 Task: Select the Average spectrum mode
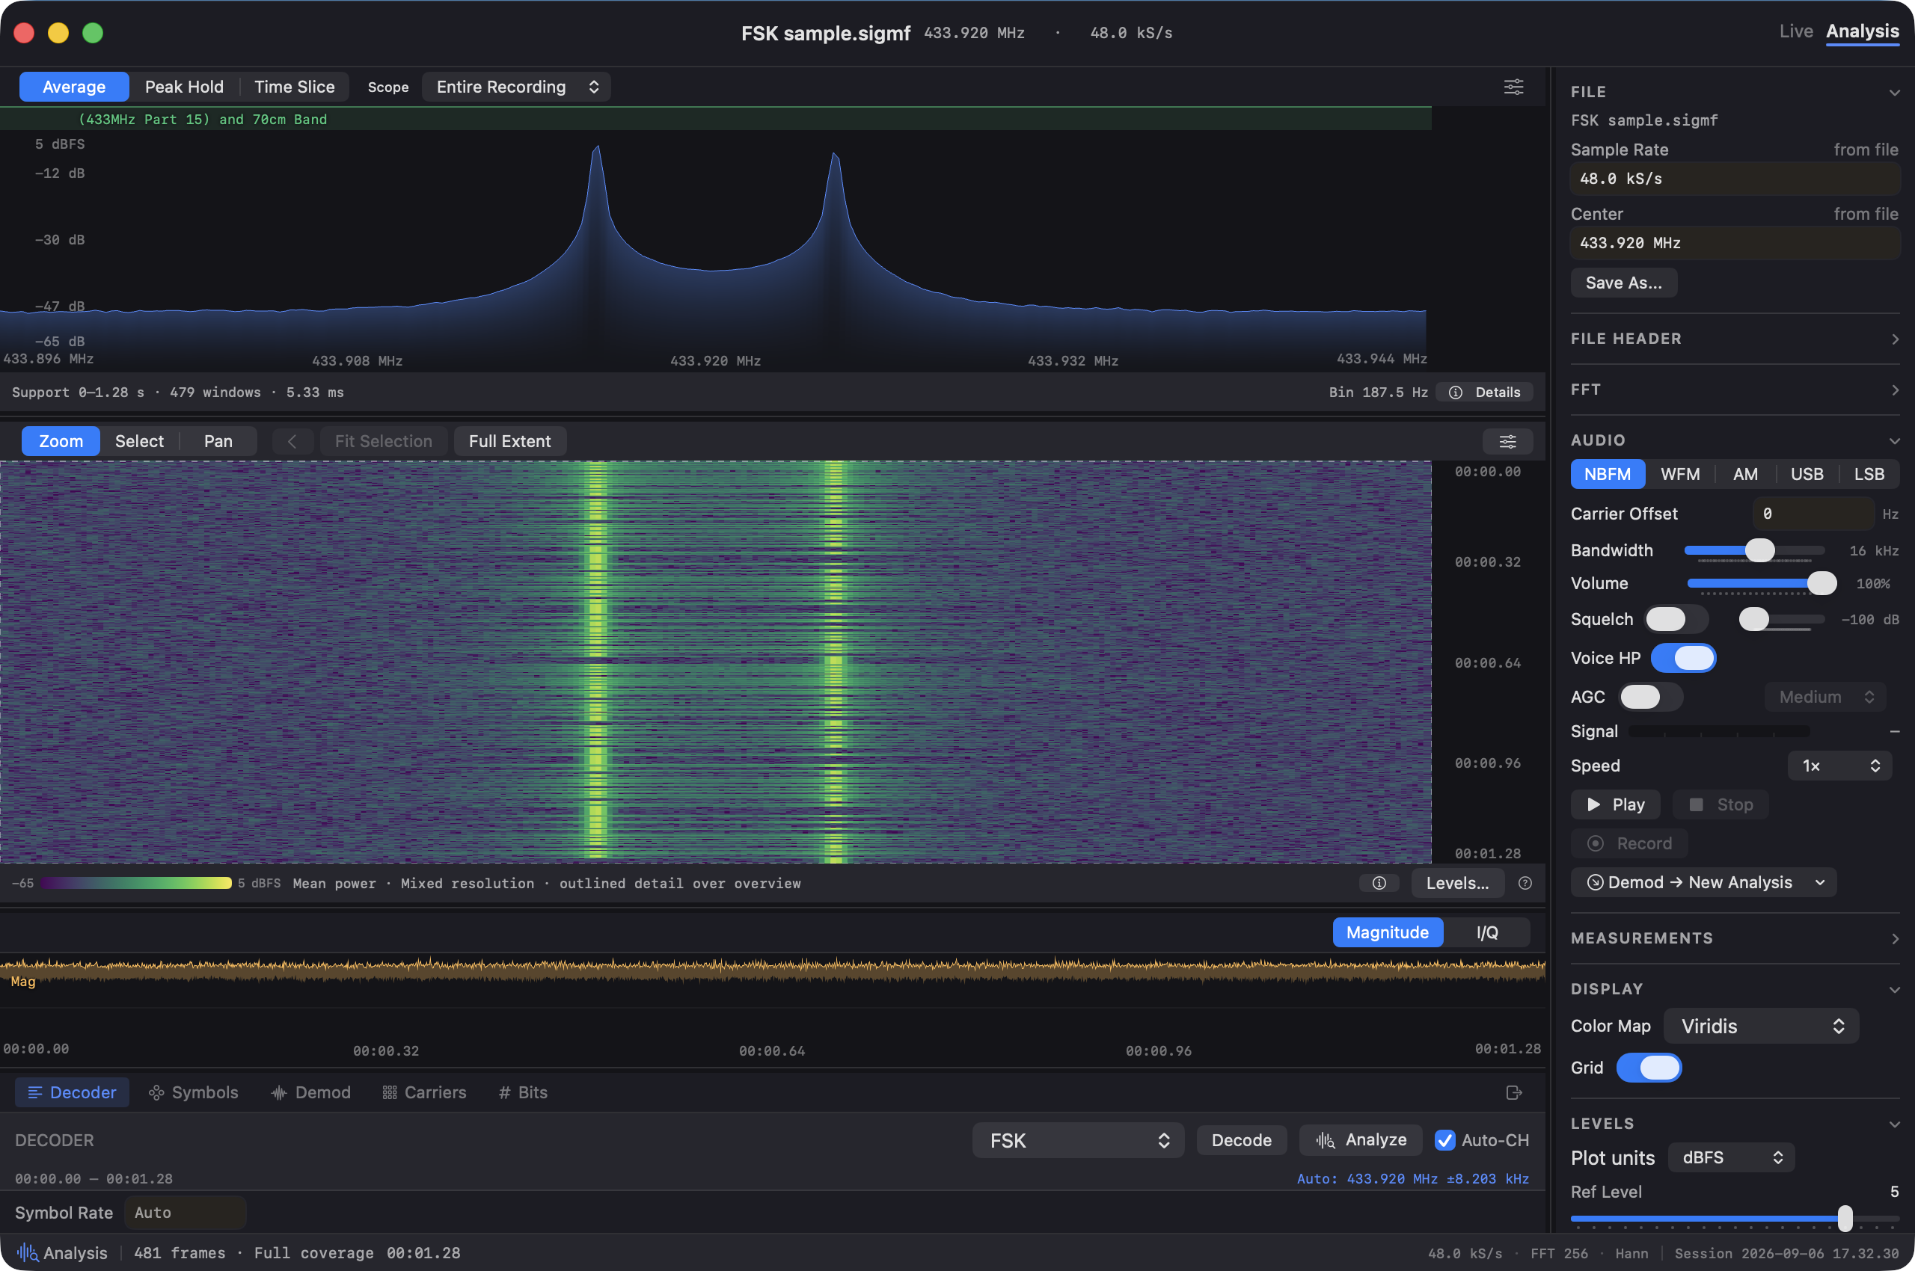coord(74,87)
